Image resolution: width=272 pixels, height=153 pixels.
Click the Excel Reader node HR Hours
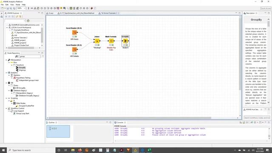[x=74, y=32]
